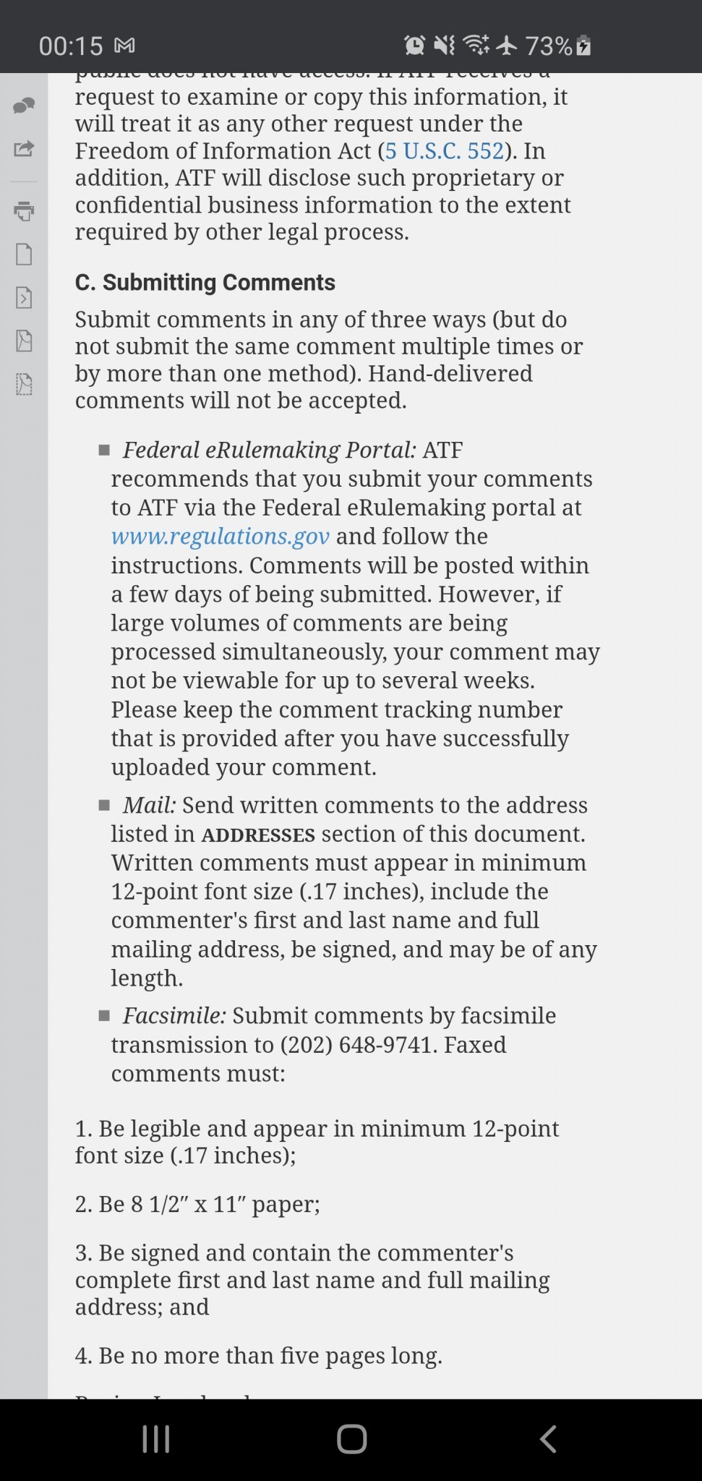Screen dimensions: 702x1481
Task: Tap the alarm clock status icon
Action: [x=415, y=46]
